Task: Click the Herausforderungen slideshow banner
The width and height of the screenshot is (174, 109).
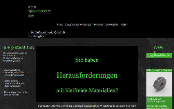Action: coord(87,74)
